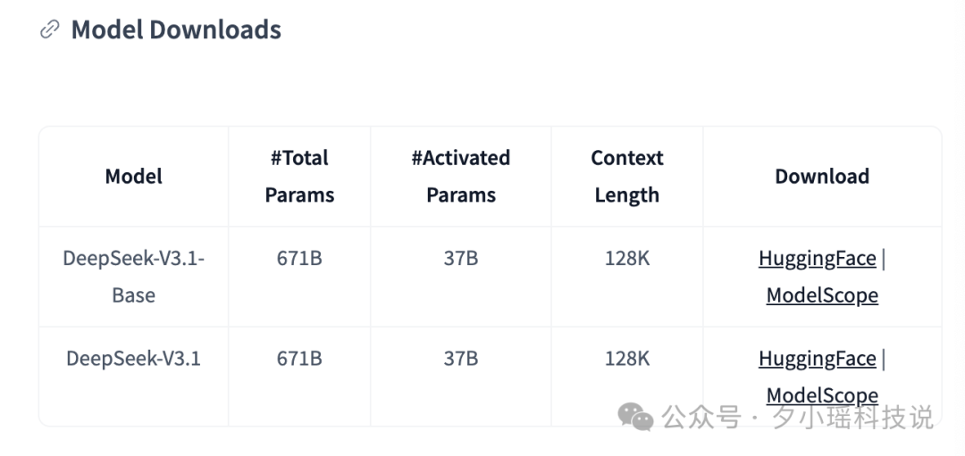Select the #Activated Params column header

coord(461,177)
